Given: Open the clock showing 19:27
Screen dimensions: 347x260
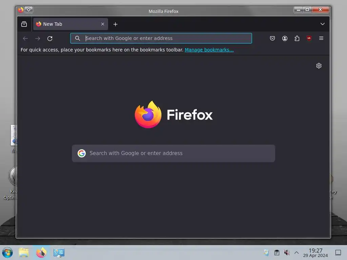Looking at the screenshot, I should tap(315, 253).
